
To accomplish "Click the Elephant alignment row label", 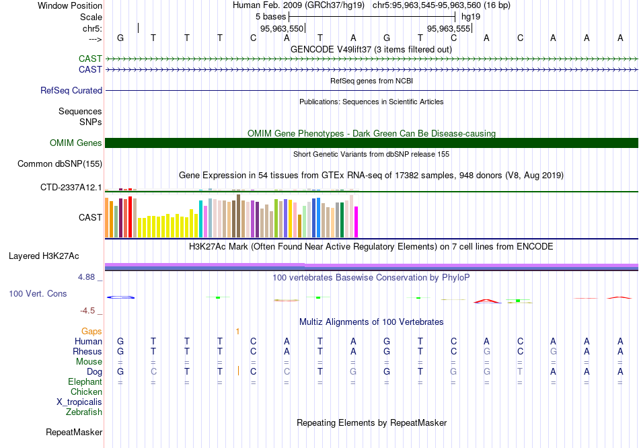I will 85,381.
